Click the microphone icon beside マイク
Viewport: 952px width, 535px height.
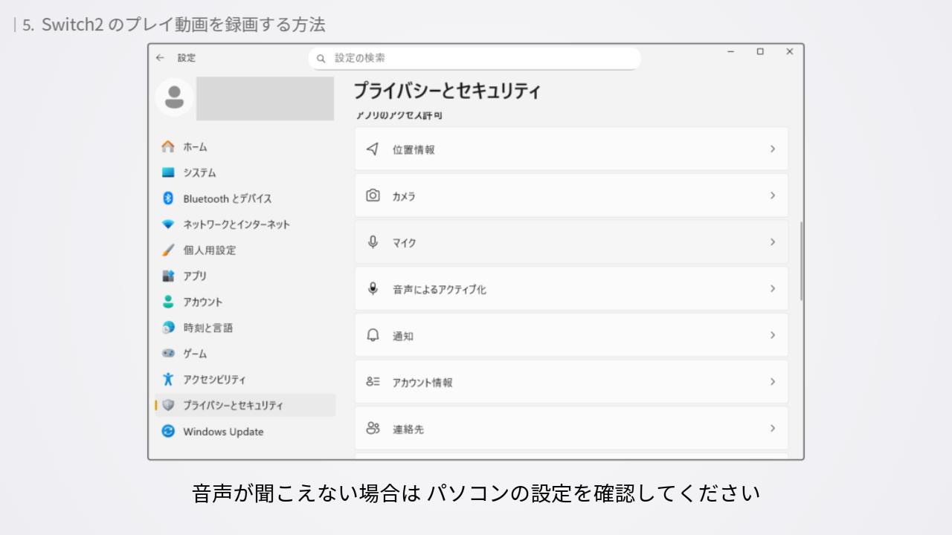click(373, 242)
